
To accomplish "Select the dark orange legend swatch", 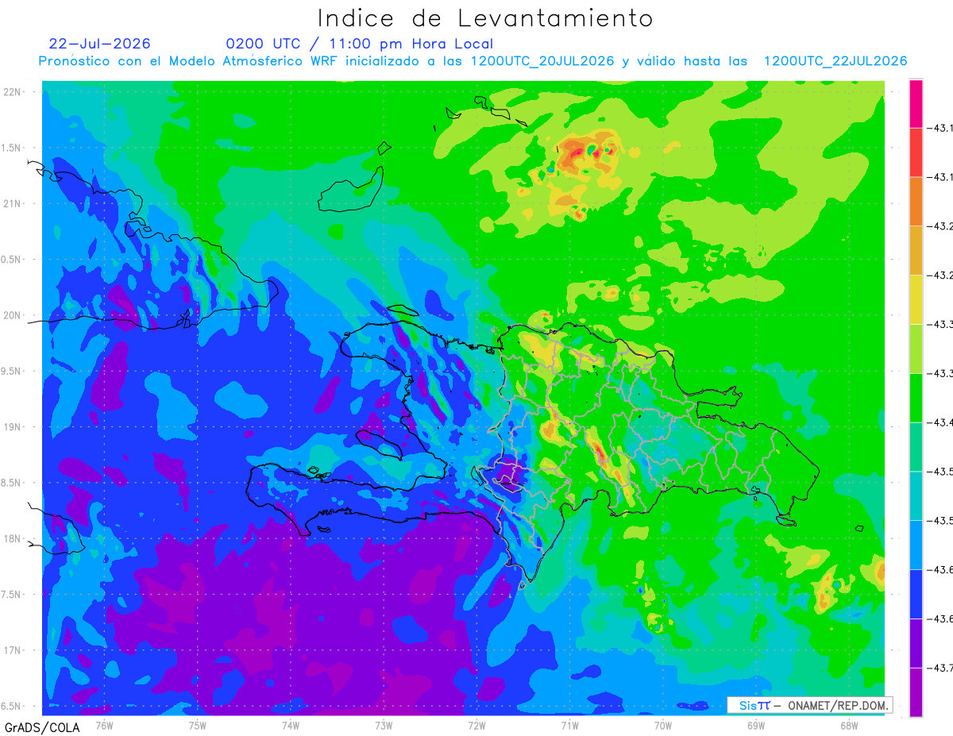I will click(916, 201).
